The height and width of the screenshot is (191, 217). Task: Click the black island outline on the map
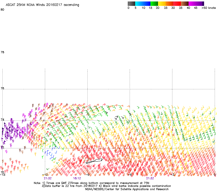pyautogui.click(x=94, y=161)
